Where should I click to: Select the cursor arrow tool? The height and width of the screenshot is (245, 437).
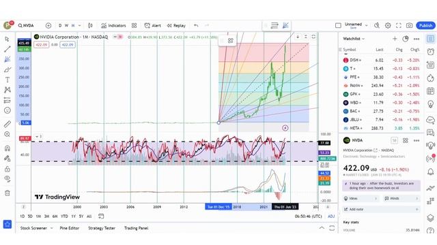pyautogui.click(x=8, y=39)
